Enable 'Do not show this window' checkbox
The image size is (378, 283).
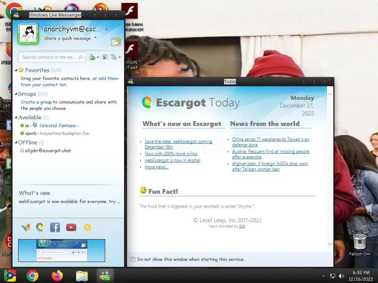(x=133, y=259)
